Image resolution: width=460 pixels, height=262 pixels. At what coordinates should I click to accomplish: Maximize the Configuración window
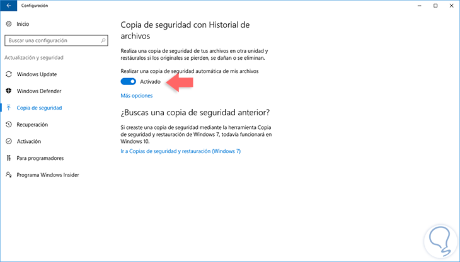[435, 6]
